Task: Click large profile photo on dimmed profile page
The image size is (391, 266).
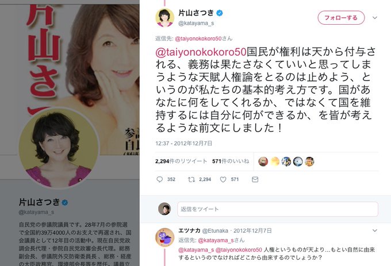Action: (59, 148)
